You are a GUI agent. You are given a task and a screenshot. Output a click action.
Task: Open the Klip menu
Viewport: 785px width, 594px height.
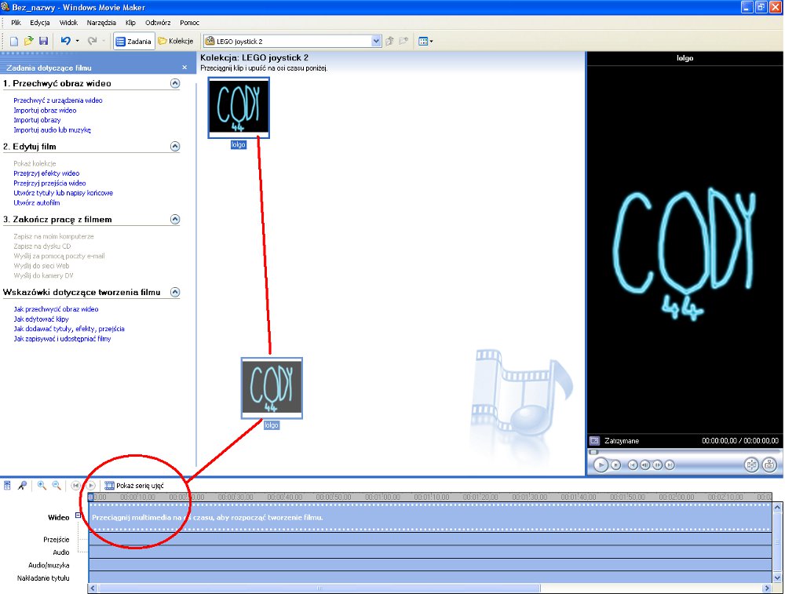click(130, 23)
